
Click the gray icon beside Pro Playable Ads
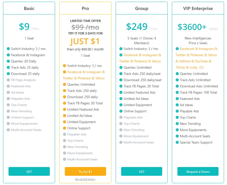pos(65,135)
